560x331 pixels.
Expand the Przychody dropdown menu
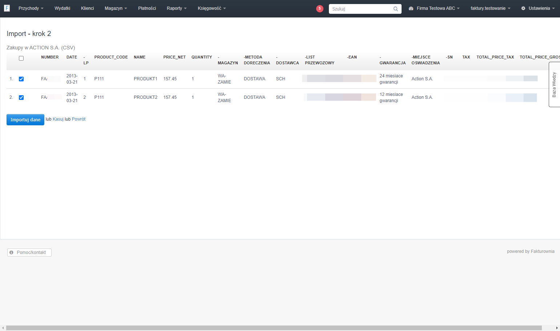[31, 8]
